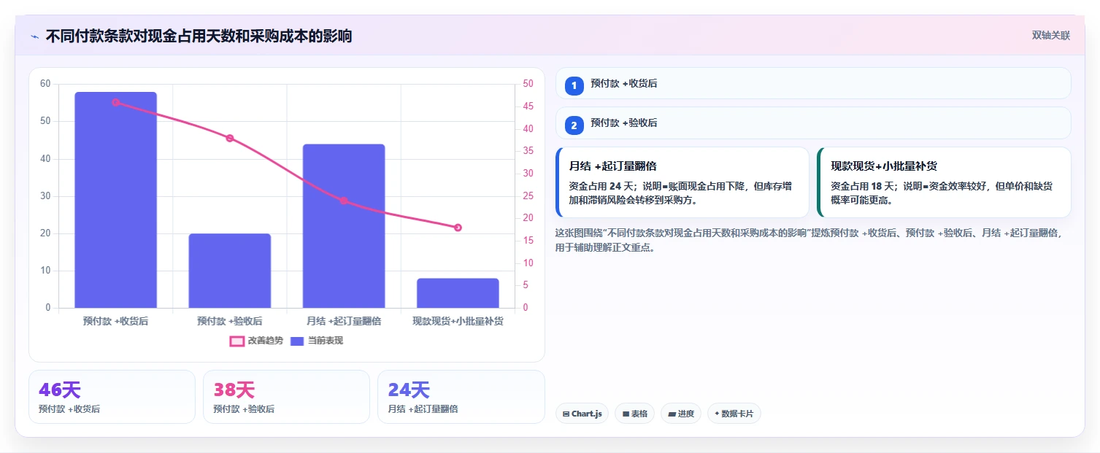Click the pink line point at value 46

[x=115, y=102]
